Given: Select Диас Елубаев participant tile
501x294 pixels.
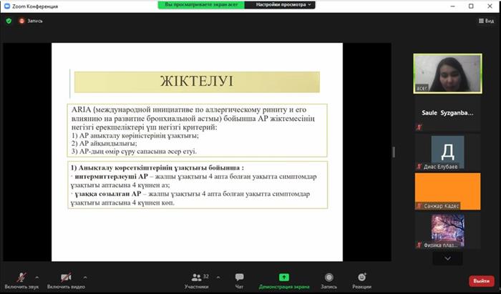Looking at the screenshot, I should pyautogui.click(x=447, y=152).
